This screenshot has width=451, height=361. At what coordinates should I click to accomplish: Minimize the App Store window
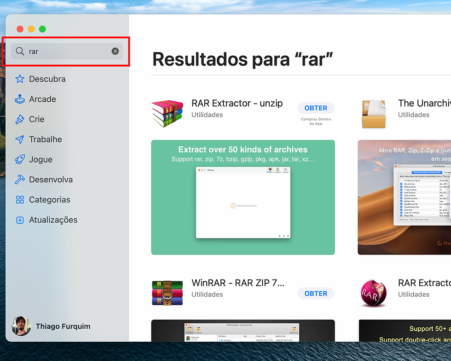click(31, 29)
